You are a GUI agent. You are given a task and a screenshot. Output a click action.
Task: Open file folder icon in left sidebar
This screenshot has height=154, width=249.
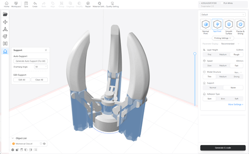5,14
